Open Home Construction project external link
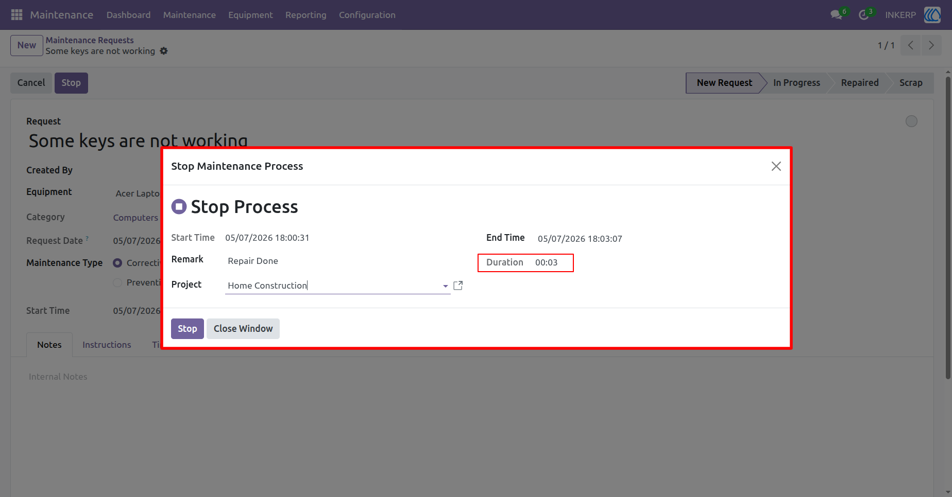 [458, 286]
